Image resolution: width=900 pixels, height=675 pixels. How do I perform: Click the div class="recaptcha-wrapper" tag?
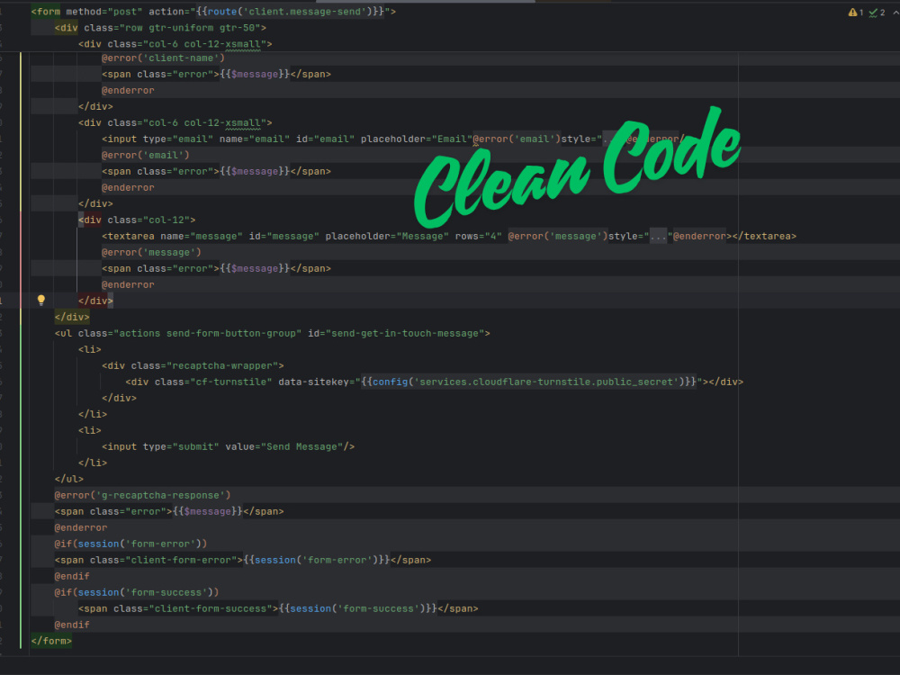(193, 365)
